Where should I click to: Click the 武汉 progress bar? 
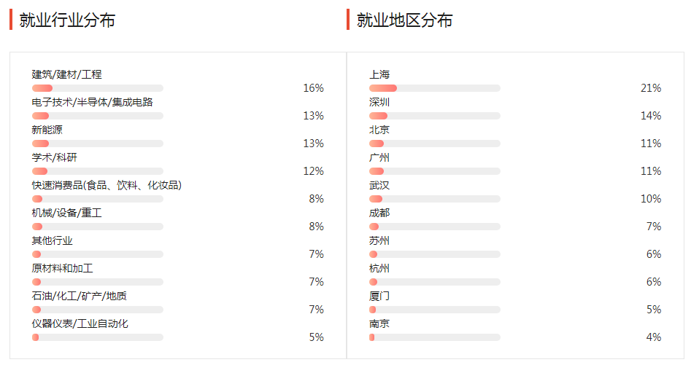click(434, 199)
